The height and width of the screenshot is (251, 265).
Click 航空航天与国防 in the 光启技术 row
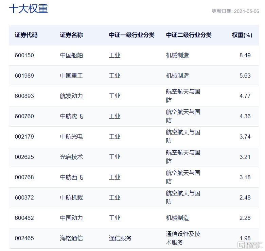click(183, 157)
